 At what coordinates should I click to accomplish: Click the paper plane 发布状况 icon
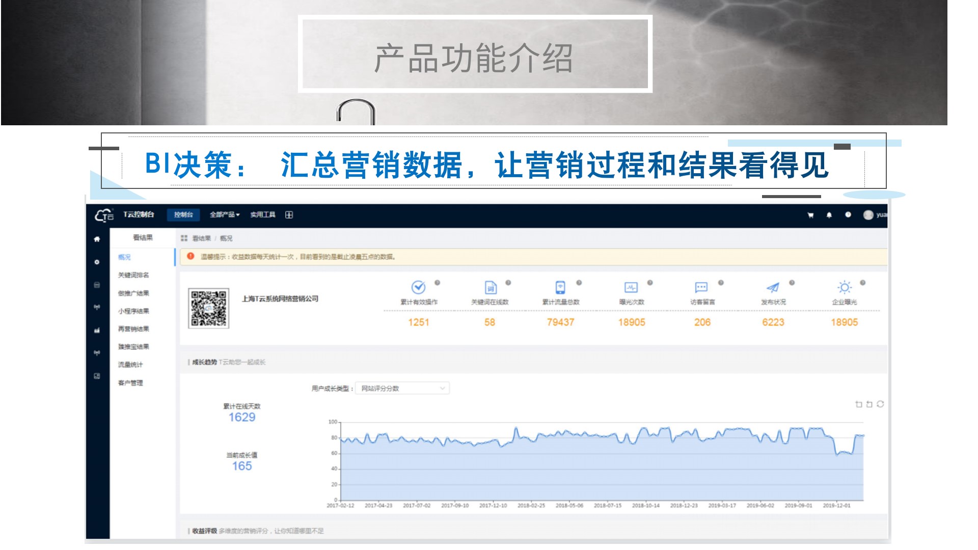pos(773,288)
